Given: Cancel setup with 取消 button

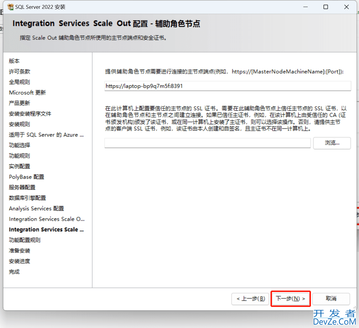Looking at the screenshot, I should [331, 299].
